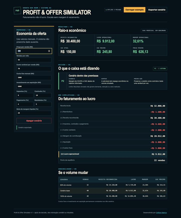This screenshot has width=181, height=218.
Task: Open the Onflow Agency link
Action: (x=161, y=212)
